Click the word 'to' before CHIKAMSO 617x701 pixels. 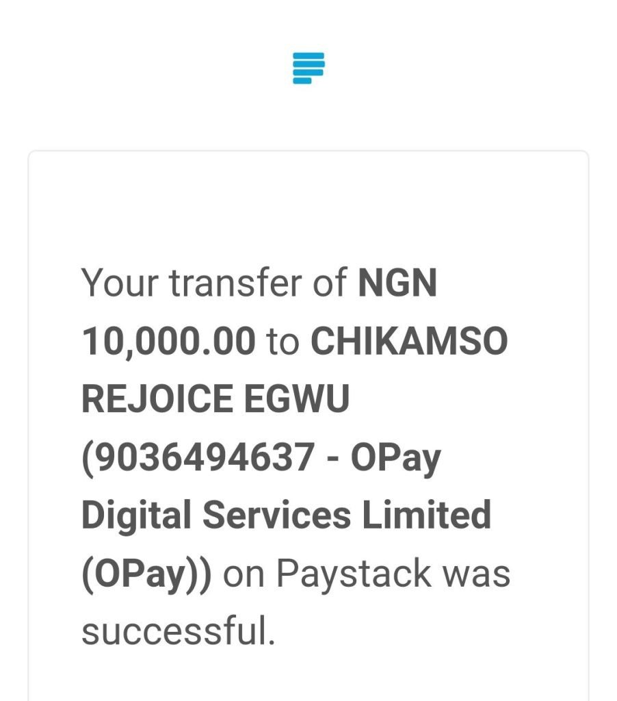point(283,342)
